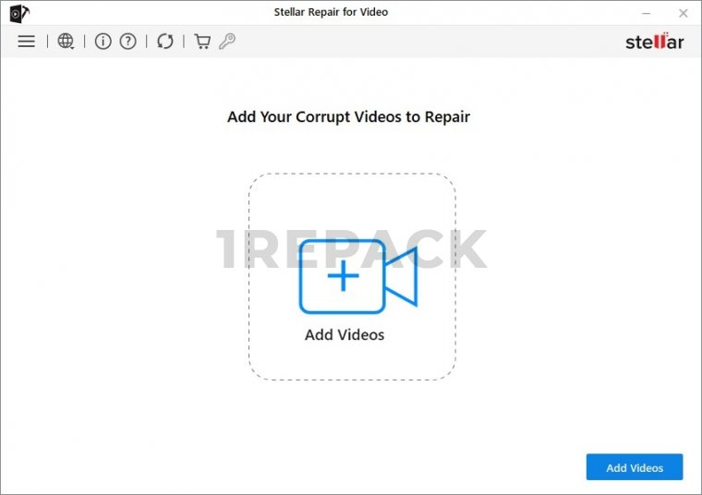Click the About information icon

click(103, 42)
